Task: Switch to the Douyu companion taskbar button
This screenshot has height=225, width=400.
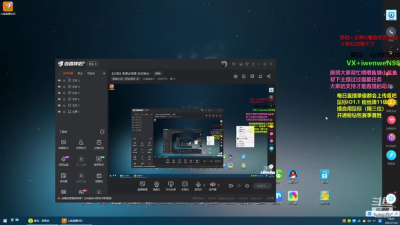Action: click(x=75, y=220)
